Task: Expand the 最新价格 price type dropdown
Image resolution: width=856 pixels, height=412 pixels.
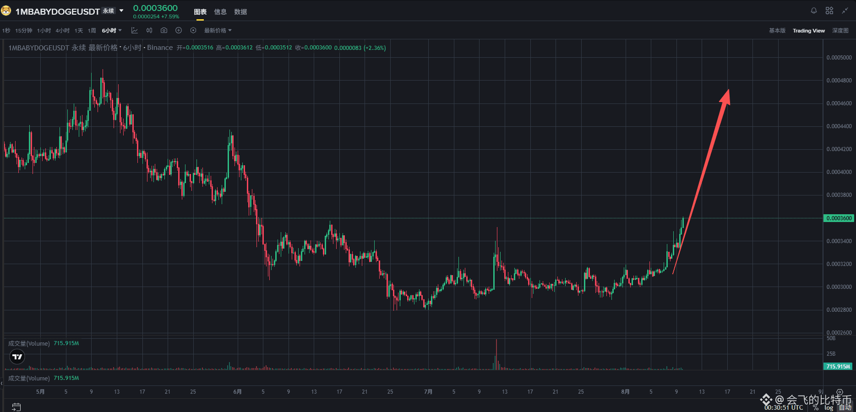Action: 218,31
